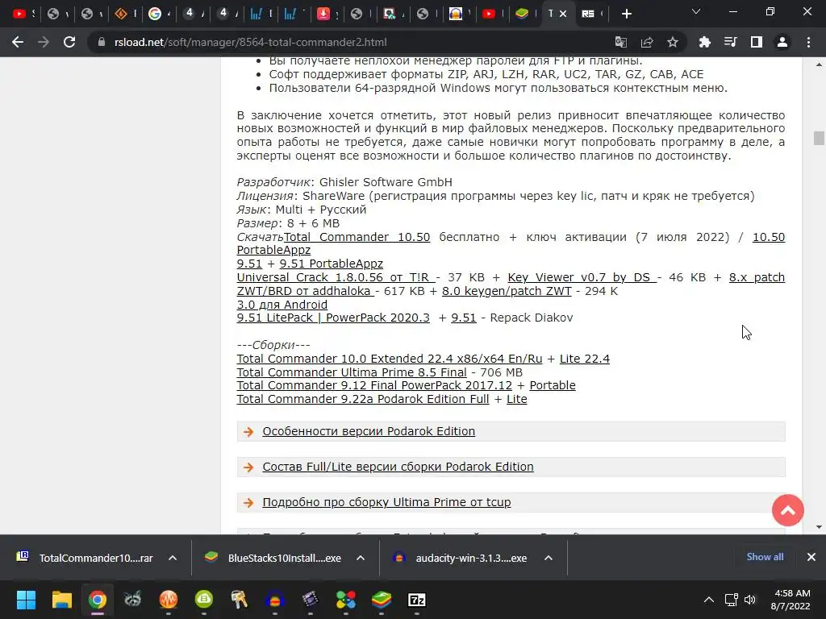The width and height of the screenshot is (826, 619).
Task: Open Universal Crack 1.8.0.56 link
Action: pos(336,277)
